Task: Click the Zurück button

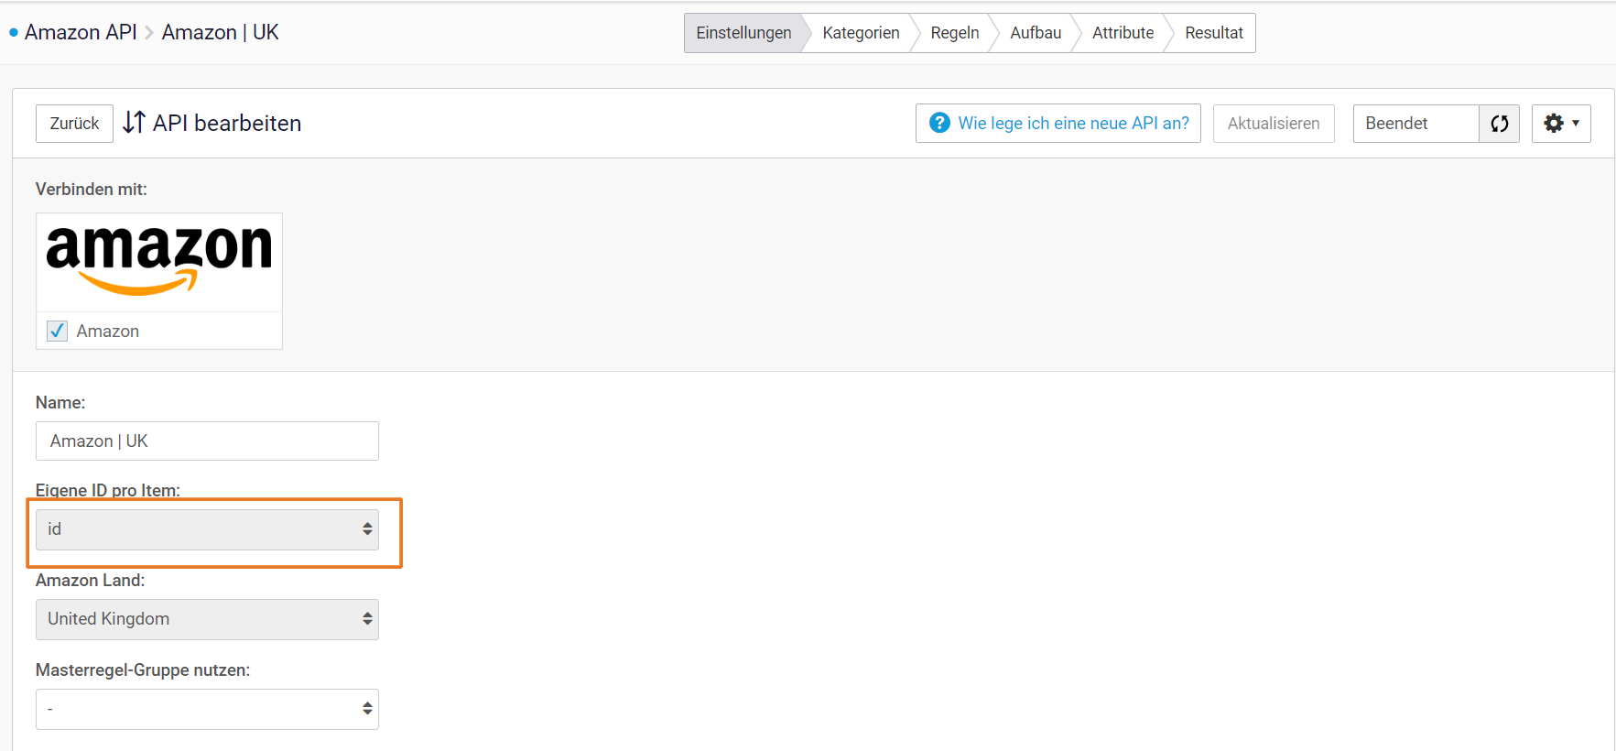Action: point(74,124)
